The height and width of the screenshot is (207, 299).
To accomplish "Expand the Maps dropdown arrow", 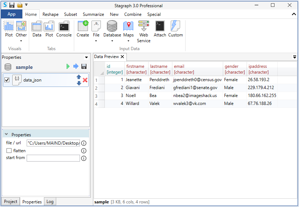I will tap(128, 41).
